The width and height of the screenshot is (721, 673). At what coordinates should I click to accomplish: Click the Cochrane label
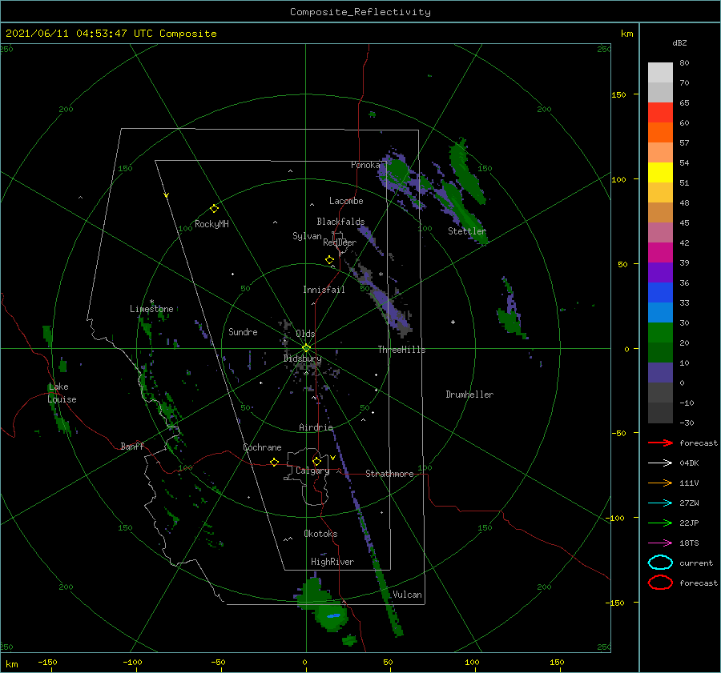point(262,447)
